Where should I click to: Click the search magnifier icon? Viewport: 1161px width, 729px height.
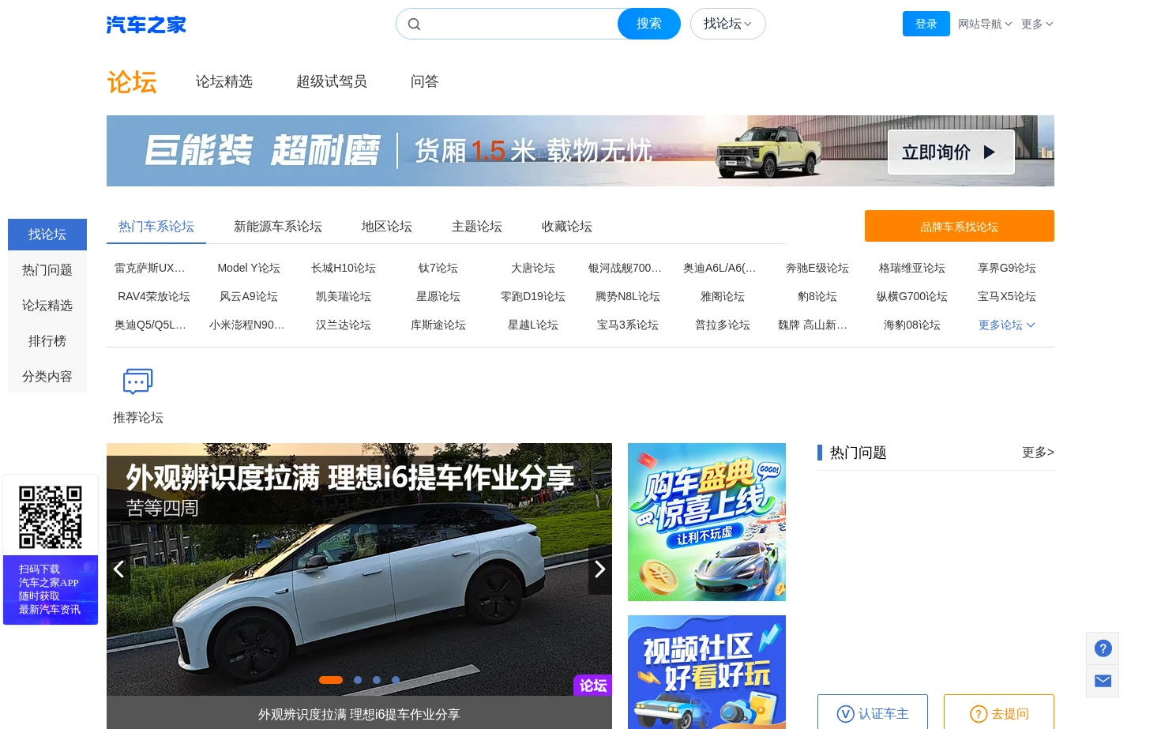click(414, 24)
